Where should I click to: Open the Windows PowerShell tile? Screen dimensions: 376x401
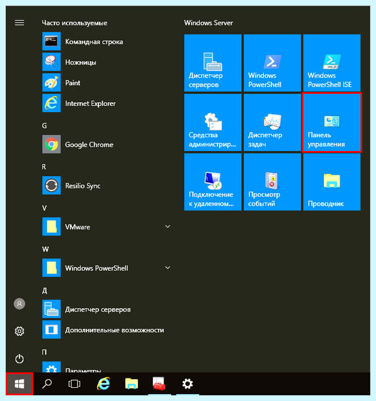[x=273, y=63]
